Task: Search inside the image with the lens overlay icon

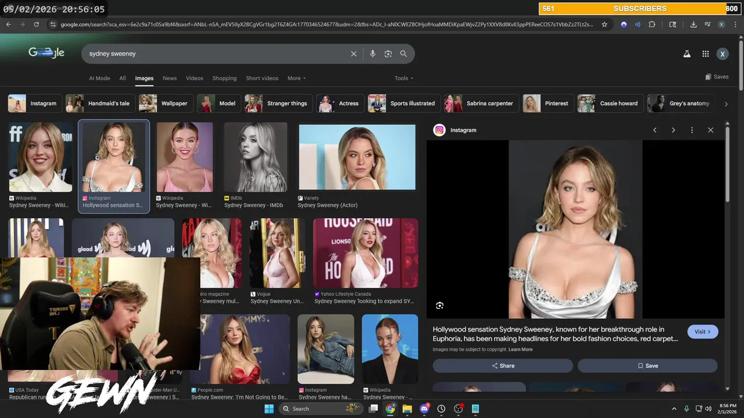Action: tap(439, 305)
